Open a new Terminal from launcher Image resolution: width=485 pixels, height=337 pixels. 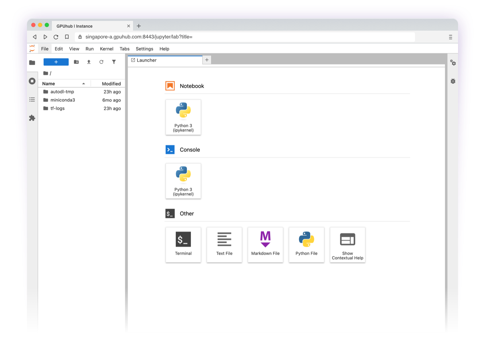coord(183,245)
